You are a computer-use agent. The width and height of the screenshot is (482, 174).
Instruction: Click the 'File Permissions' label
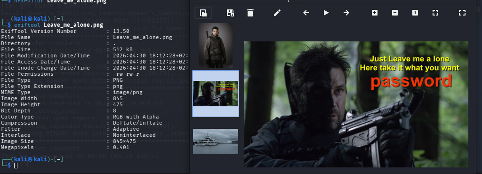pyautogui.click(x=26, y=74)
